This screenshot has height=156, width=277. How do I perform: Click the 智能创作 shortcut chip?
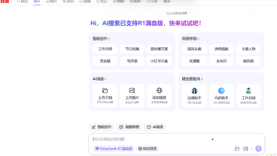tap(102, 127)
